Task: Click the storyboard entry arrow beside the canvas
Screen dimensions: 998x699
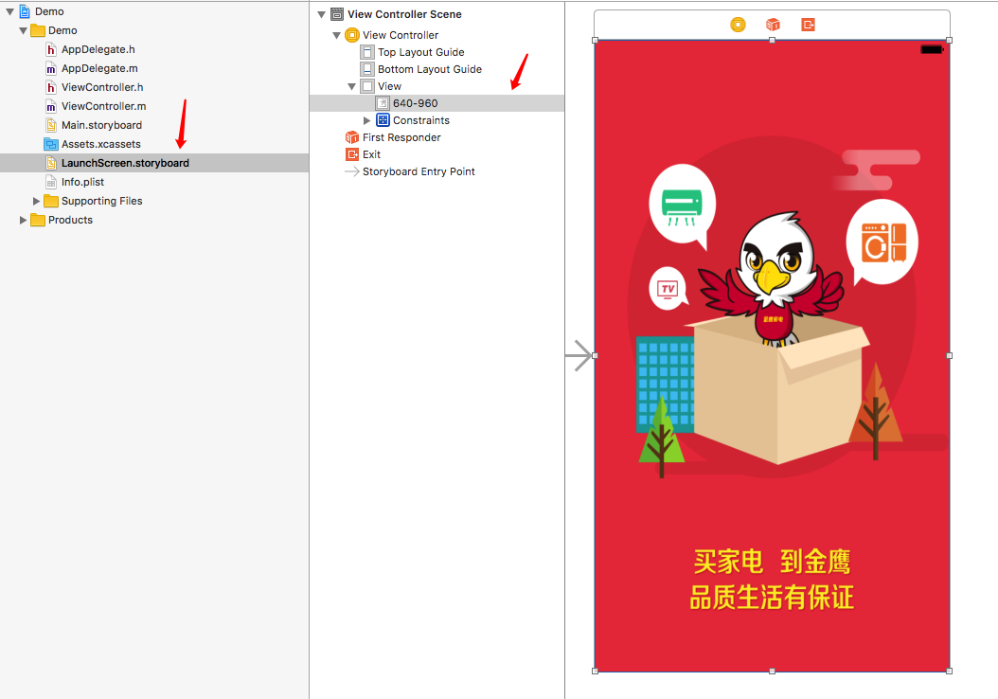Action: point(580,356)
